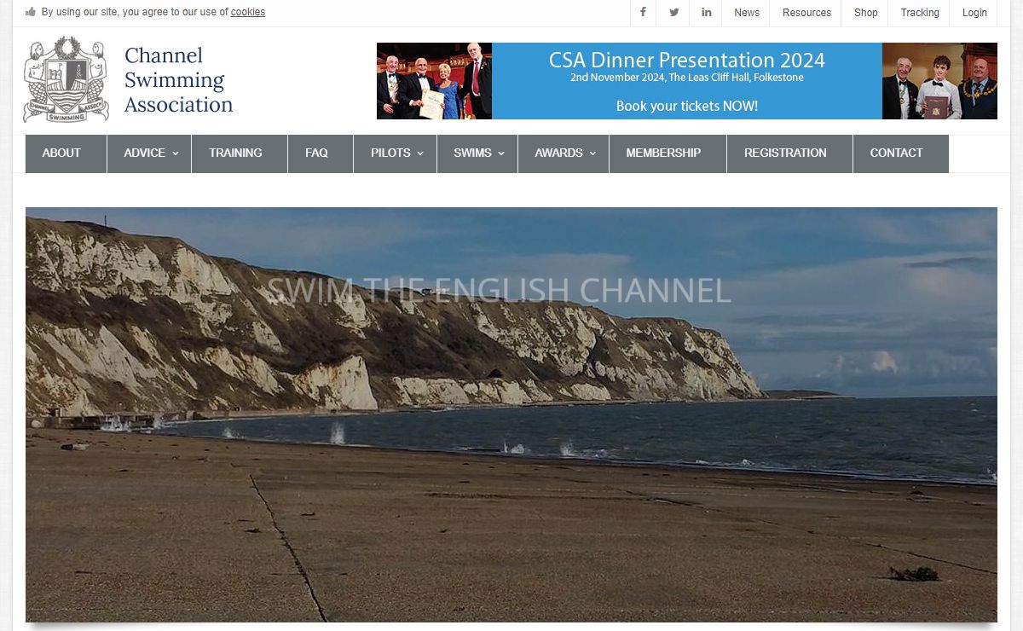Expand the Pilots dropdown menu
The height and width of the screenshot is (631, 1023).
click(396, 153)
